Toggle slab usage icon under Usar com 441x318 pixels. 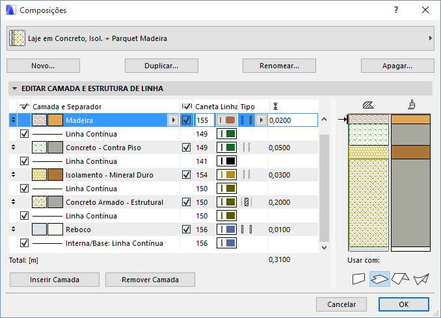(380, 279)
